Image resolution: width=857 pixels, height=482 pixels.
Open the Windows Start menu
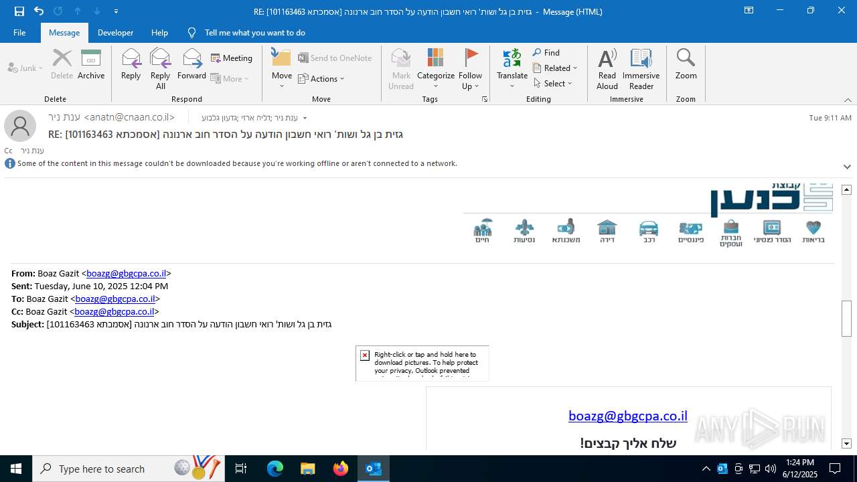pyautogui.click(x=16, y=469)
